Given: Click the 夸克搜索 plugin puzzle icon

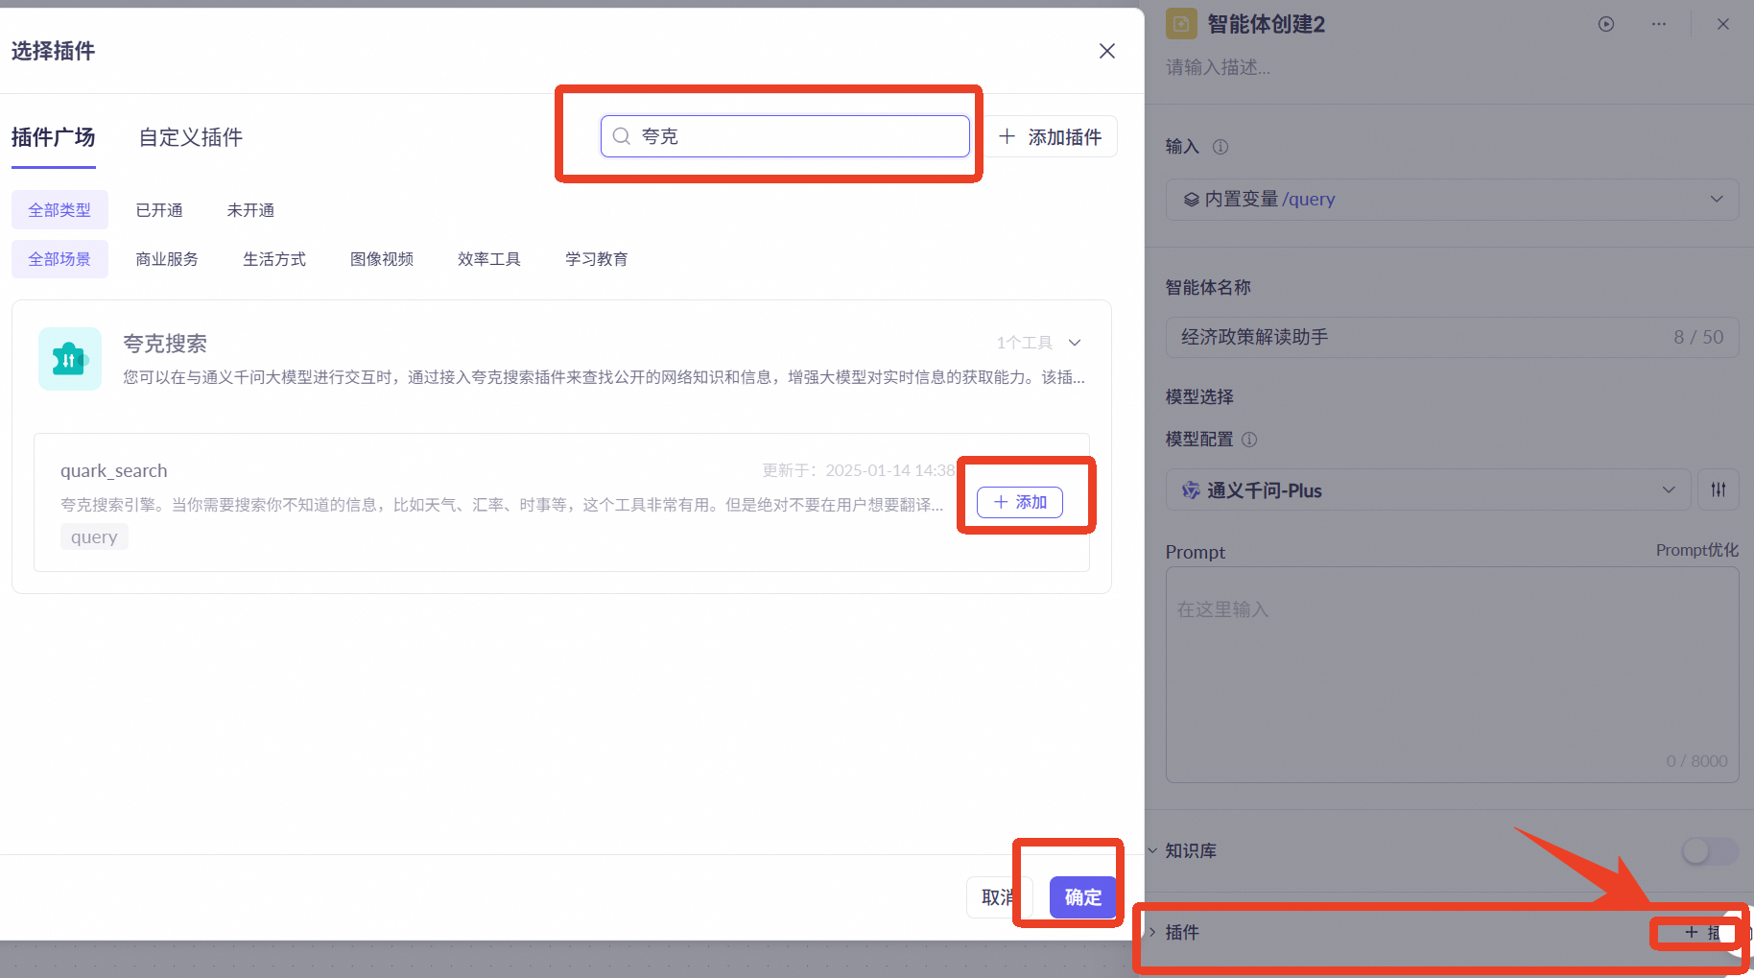Looking at the screenshot, I should (x=70, y=359).
